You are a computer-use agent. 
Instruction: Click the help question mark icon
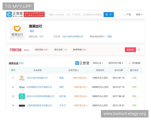[139, 50]
